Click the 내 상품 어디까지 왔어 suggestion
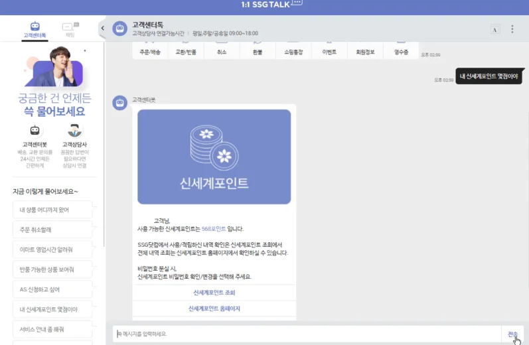 tap(52, 210)
